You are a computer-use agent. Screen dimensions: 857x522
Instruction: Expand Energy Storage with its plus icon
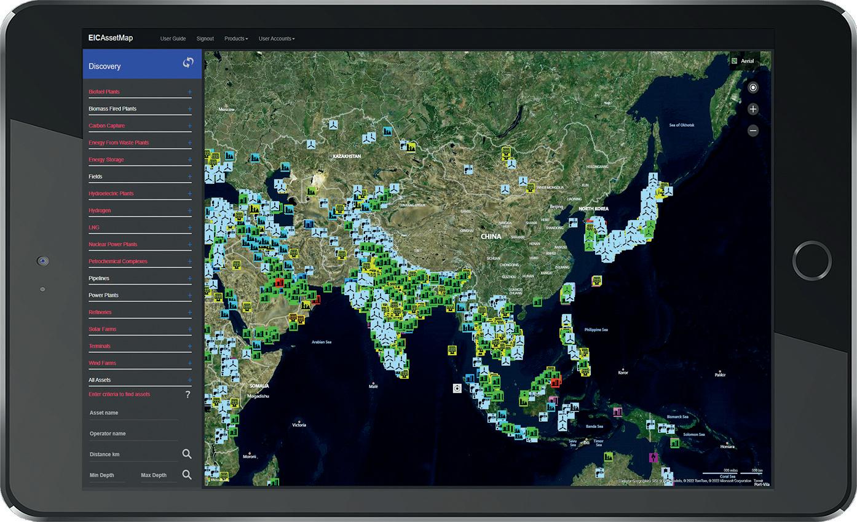189,160
